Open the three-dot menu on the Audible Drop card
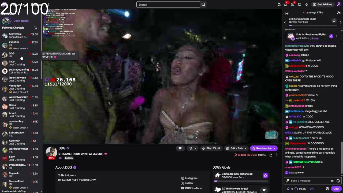Screen dimensions: 343x193 pos(336,36)
